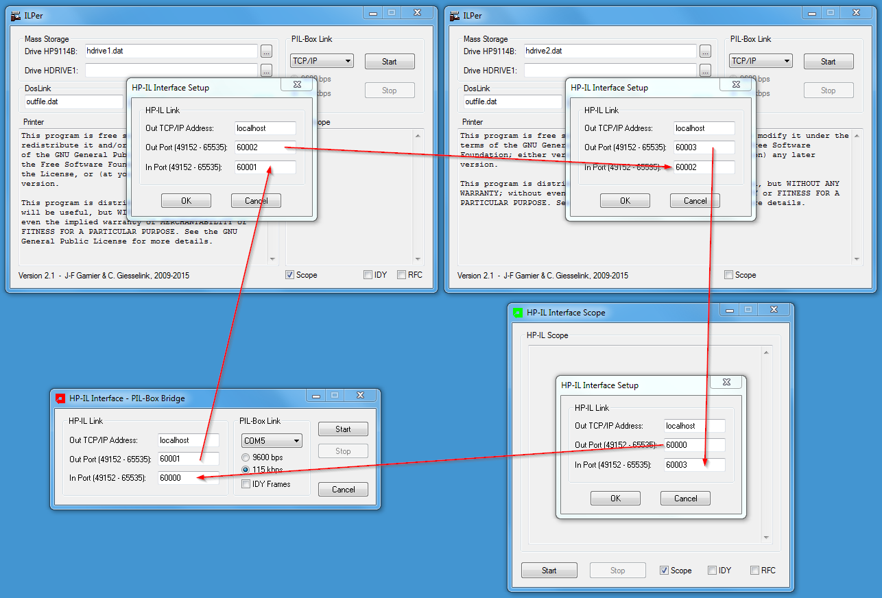Cancel the Scope window setup dialog
Viewport: 882px width, 598px height.
pos(685,499)
